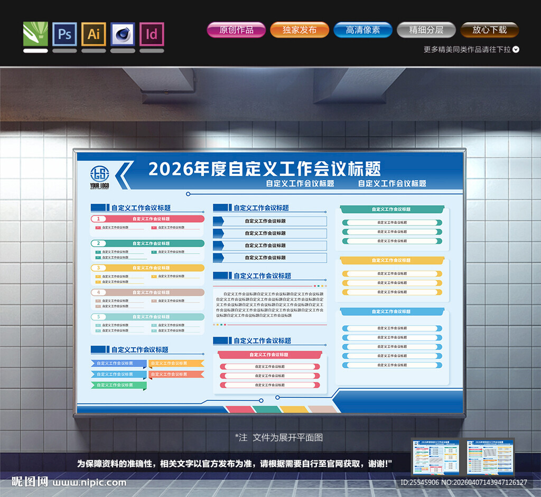Click the white indicator bar under CorelDRAW icon
Image resolution: width=541 pixels, height=497 pixels.
click(x=35, y=51)
